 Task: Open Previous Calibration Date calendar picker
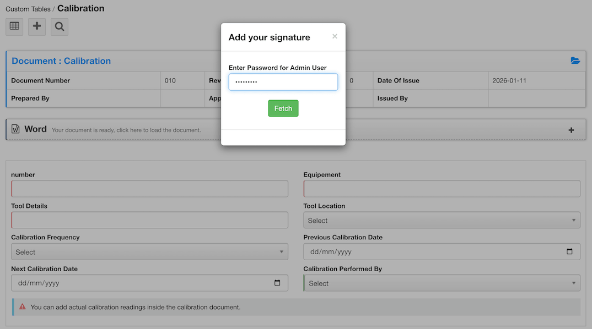point(569,251)
